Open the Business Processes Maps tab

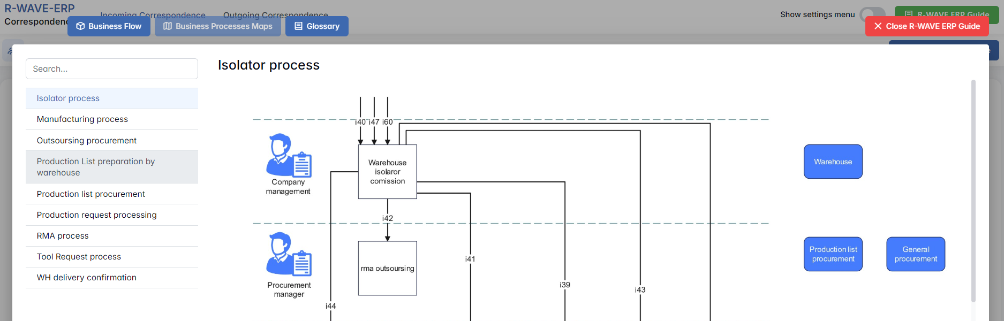(218, 26)
